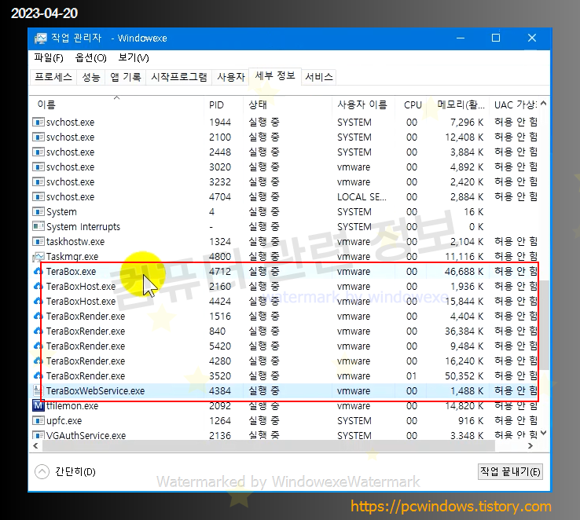Click the vertical scrollbar down arrow
The width and height of the screenshot is (580, 520).
click(x=543, y=433)
